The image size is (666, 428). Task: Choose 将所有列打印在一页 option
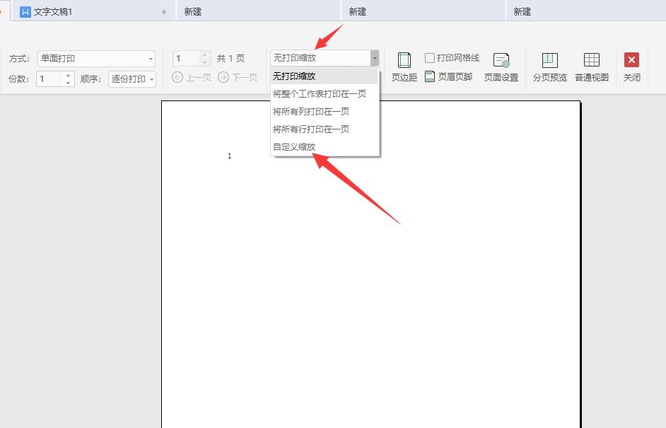tap(325, 112)
